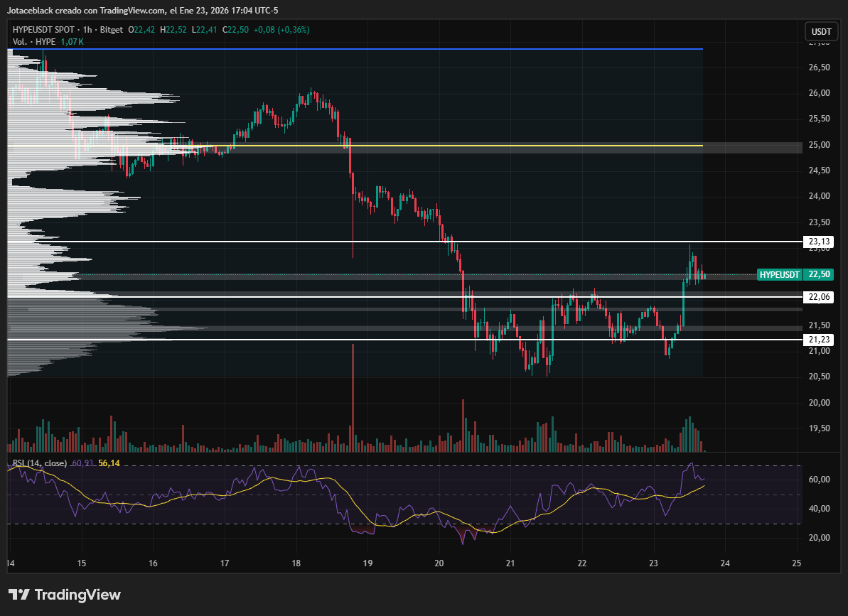
Task: Click the yellow RSI value 56,14
Action: point(109,463)
